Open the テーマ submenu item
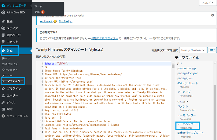 pyautogui.click(x=6, y=59)
